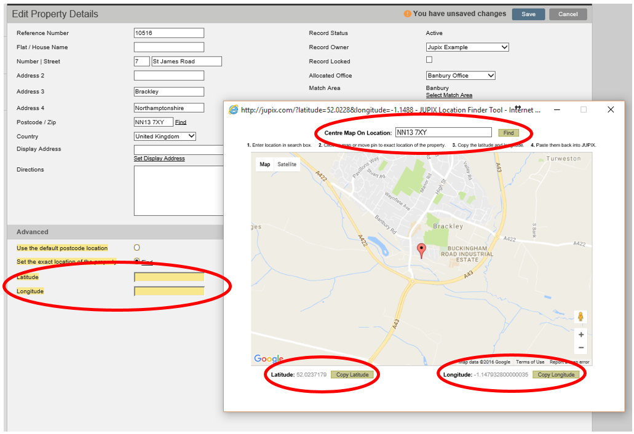The image size is (634, 434).
Task: Click the Copy Longitude button
Action: coord(556,375)
